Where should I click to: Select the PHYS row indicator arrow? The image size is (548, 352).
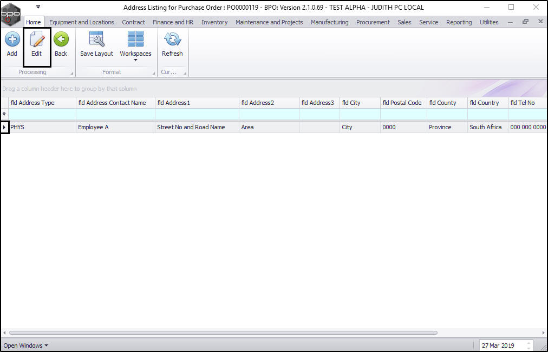4,127
